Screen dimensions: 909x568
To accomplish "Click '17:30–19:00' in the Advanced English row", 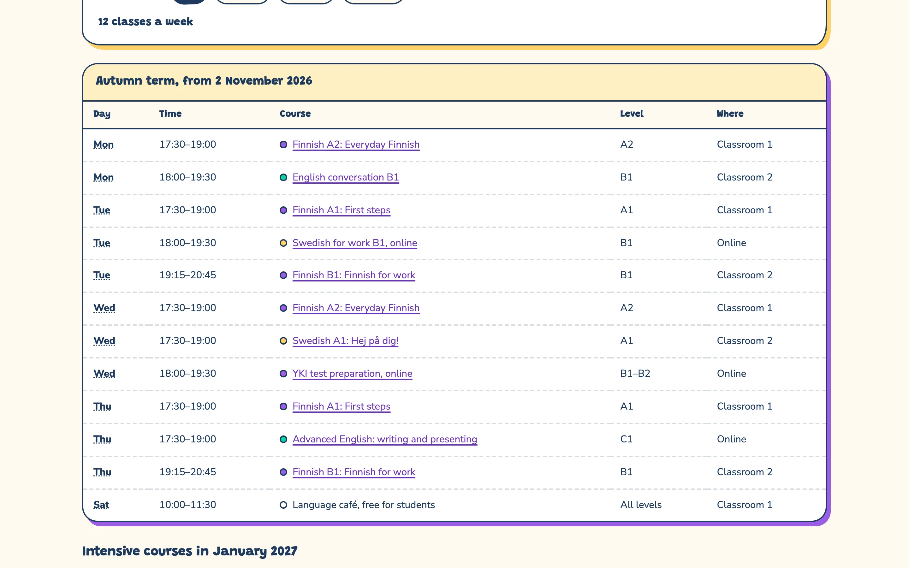I will [x=188, y=439].
